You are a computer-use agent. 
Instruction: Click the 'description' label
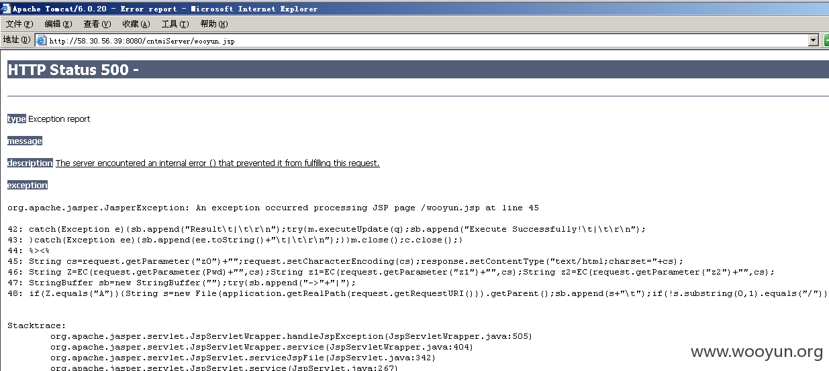(30, 163)
